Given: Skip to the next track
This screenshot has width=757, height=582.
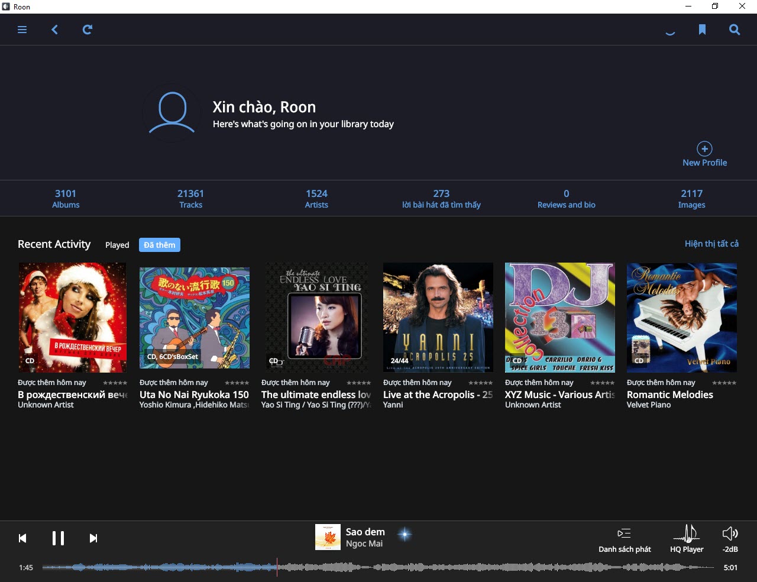Looking at the screenshot, I should tap(93, 538).
